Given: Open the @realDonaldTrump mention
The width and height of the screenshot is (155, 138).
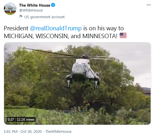Looking at the screenshot, I should [56, 28].
